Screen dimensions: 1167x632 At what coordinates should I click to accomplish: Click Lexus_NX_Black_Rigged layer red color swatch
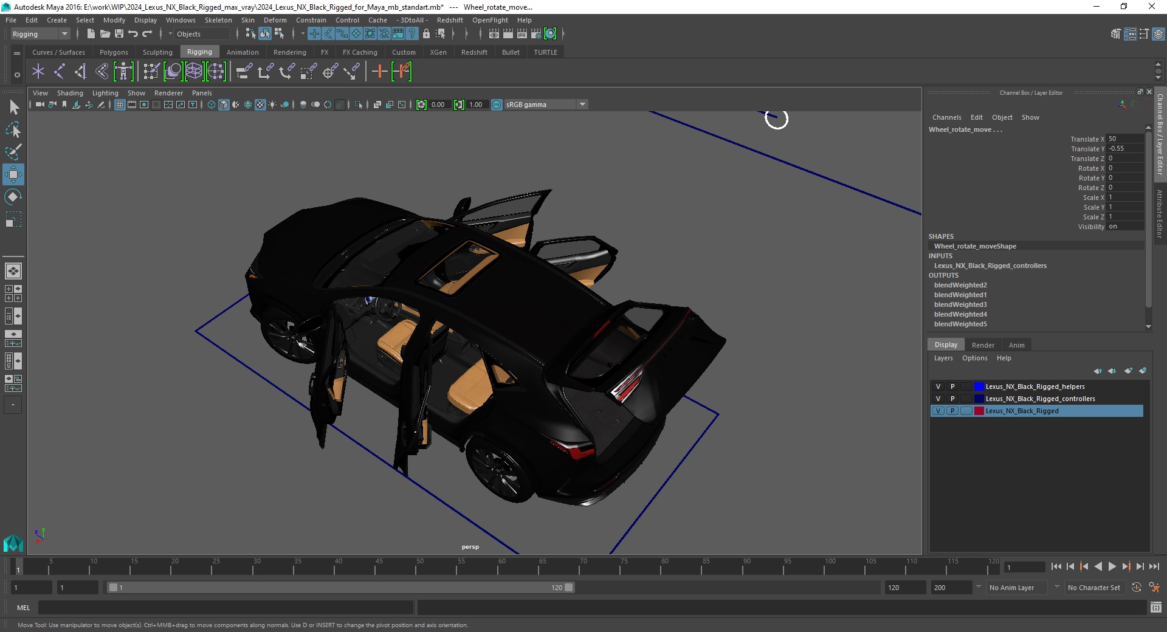point(979,411)
